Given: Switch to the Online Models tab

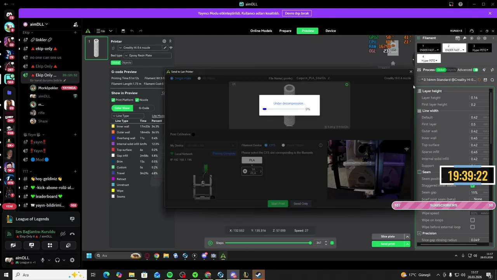Looking at the screenshot, I should [x=261, y=31].
